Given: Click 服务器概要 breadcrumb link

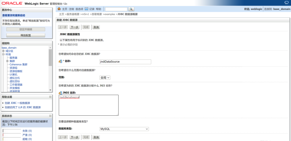Looking at the screenshot, I should [73, 14].
